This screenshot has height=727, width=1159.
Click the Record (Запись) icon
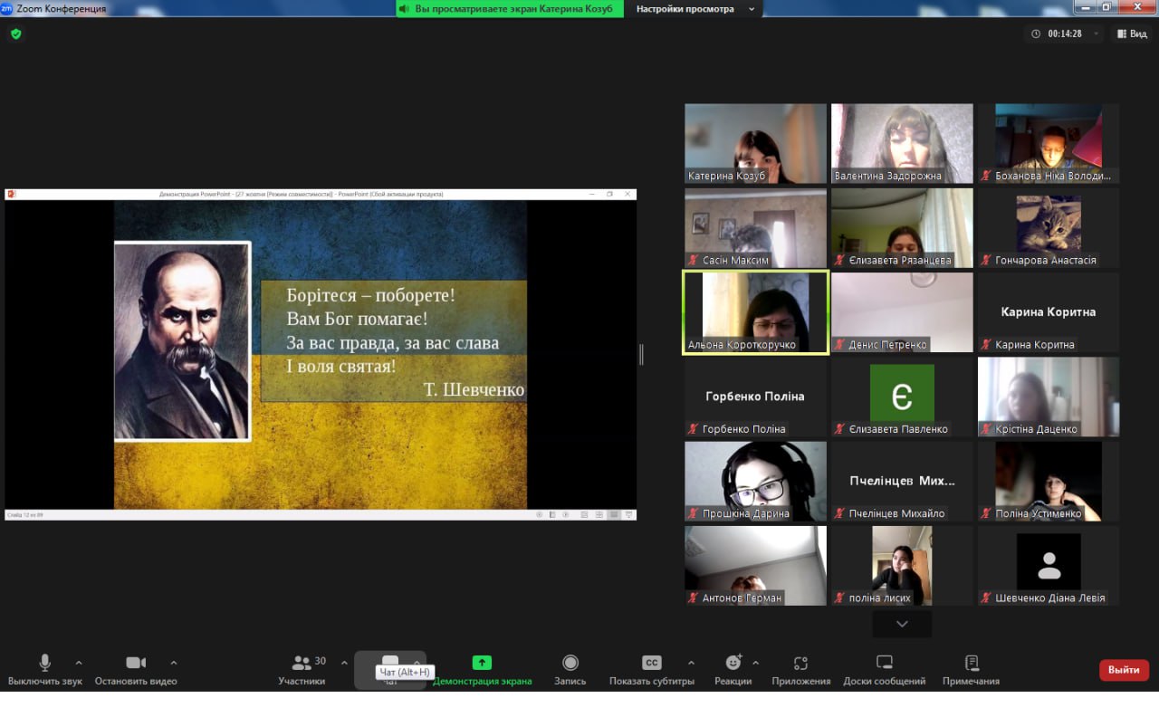[x=570, y=664]
